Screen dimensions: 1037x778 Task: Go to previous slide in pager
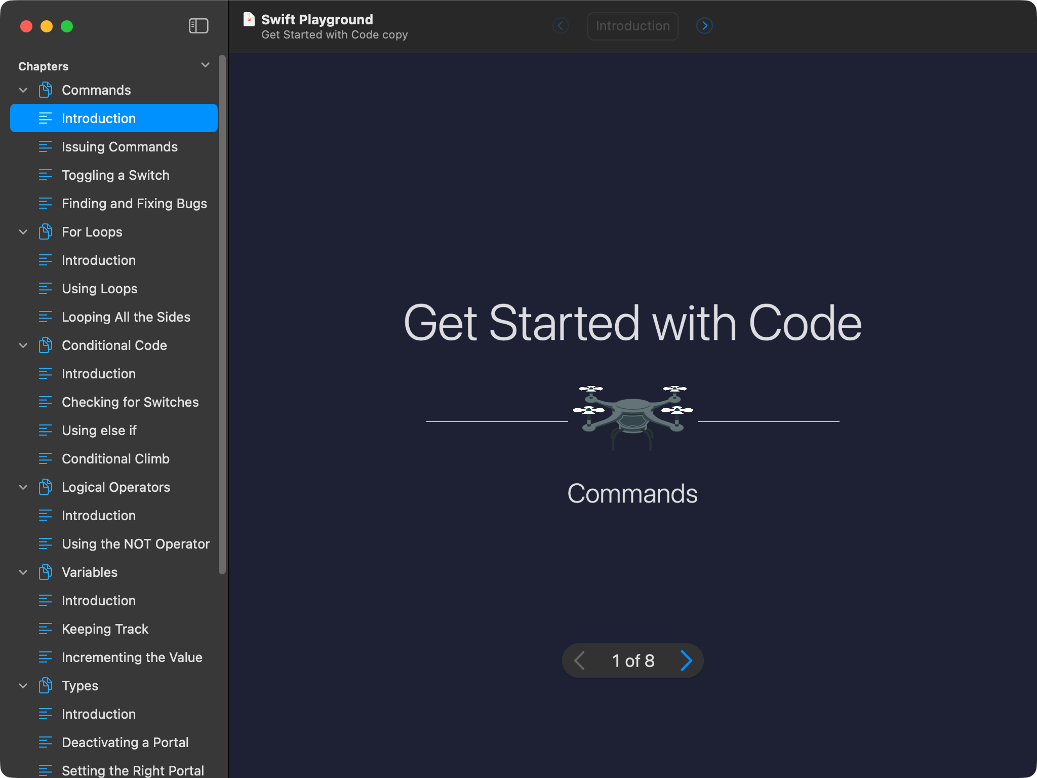click(580, 660)
